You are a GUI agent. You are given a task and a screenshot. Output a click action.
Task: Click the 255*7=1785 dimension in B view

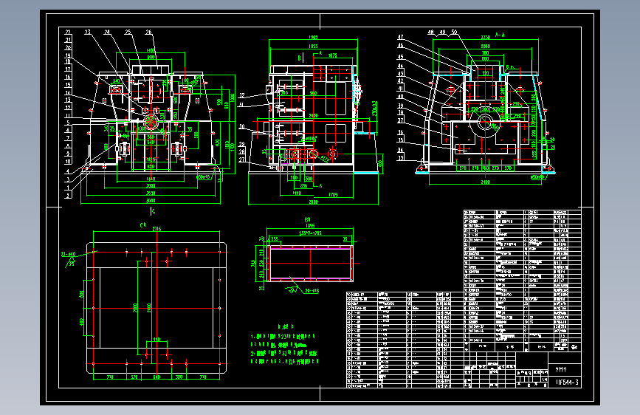pyautogui.click(x=310, y=233)
